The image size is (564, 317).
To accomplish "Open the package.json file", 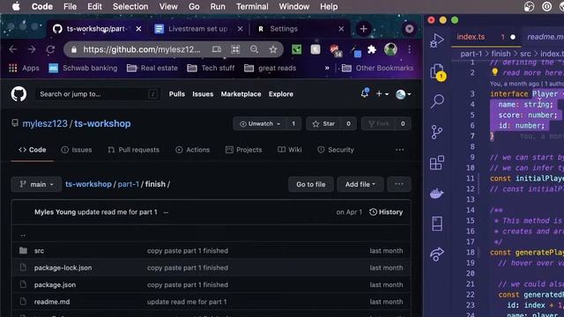I will (x=55, y=285).
